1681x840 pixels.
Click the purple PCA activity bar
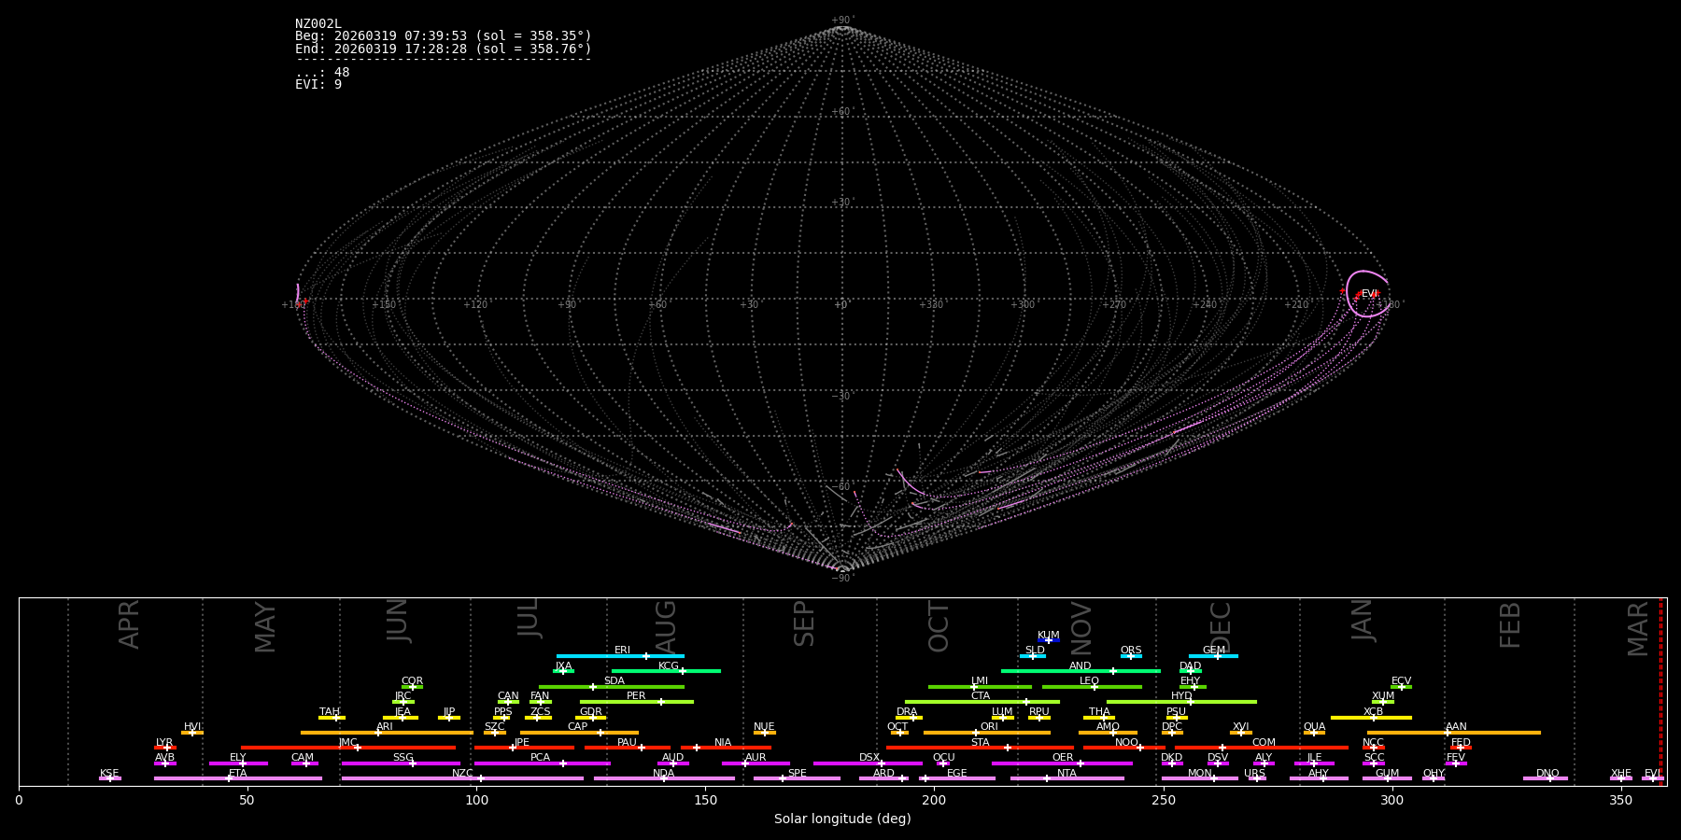542,763
